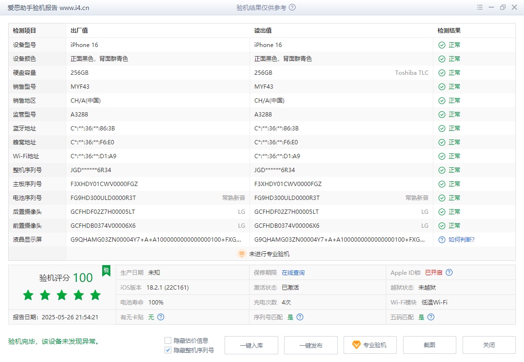Click the 正常 check icon for 主板序列号

coord(442,184)
